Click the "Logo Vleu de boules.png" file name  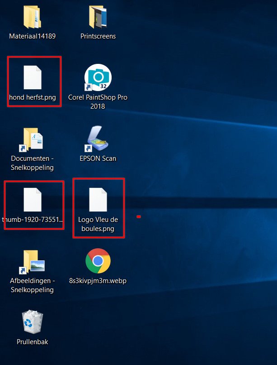(x=98, y=224)
